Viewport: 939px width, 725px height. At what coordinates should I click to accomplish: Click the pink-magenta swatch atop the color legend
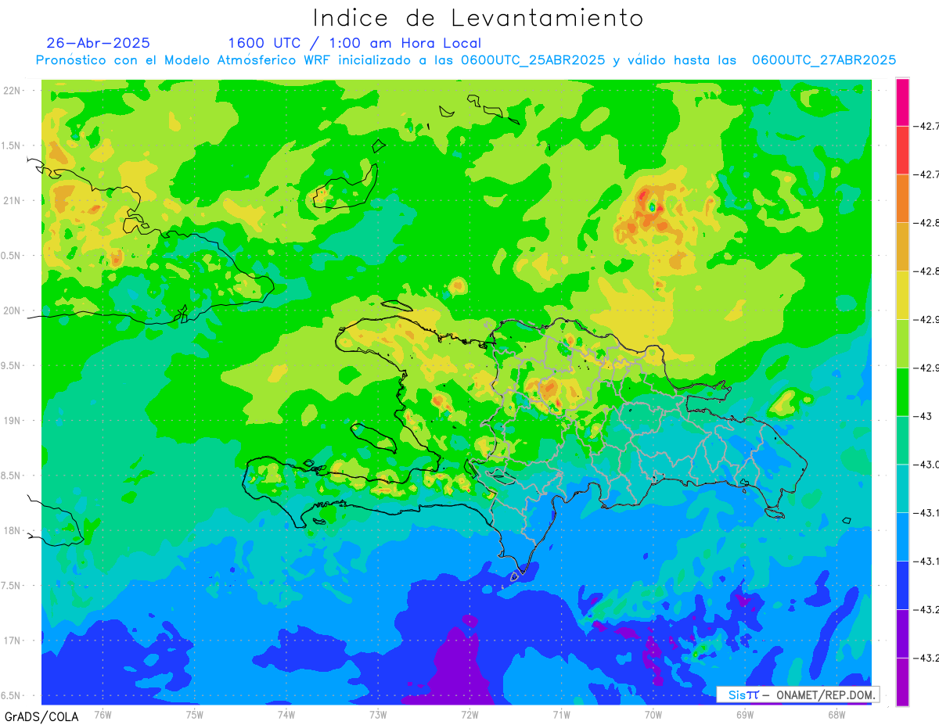click(x=902, y=102)
